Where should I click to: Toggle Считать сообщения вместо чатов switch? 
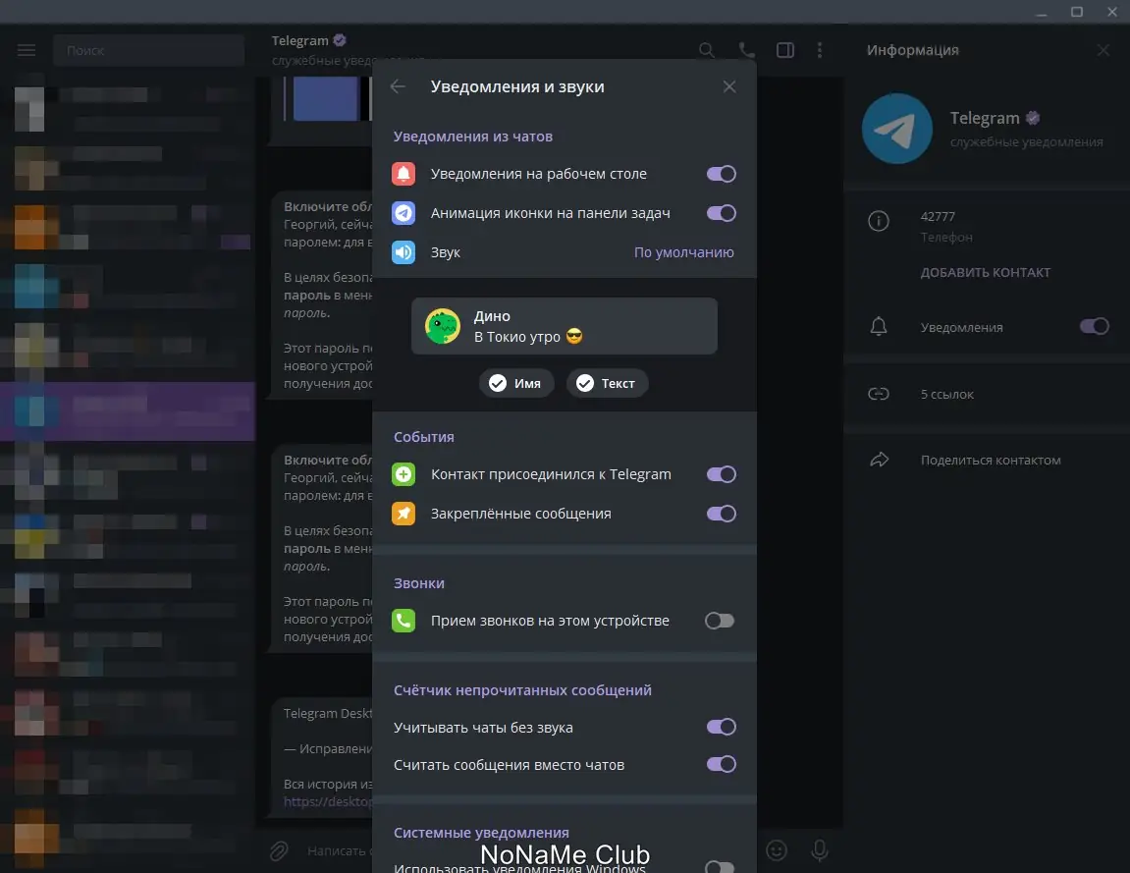721,764
